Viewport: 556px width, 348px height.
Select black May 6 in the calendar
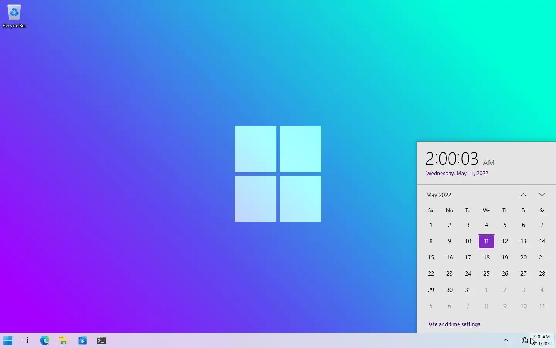524,225
